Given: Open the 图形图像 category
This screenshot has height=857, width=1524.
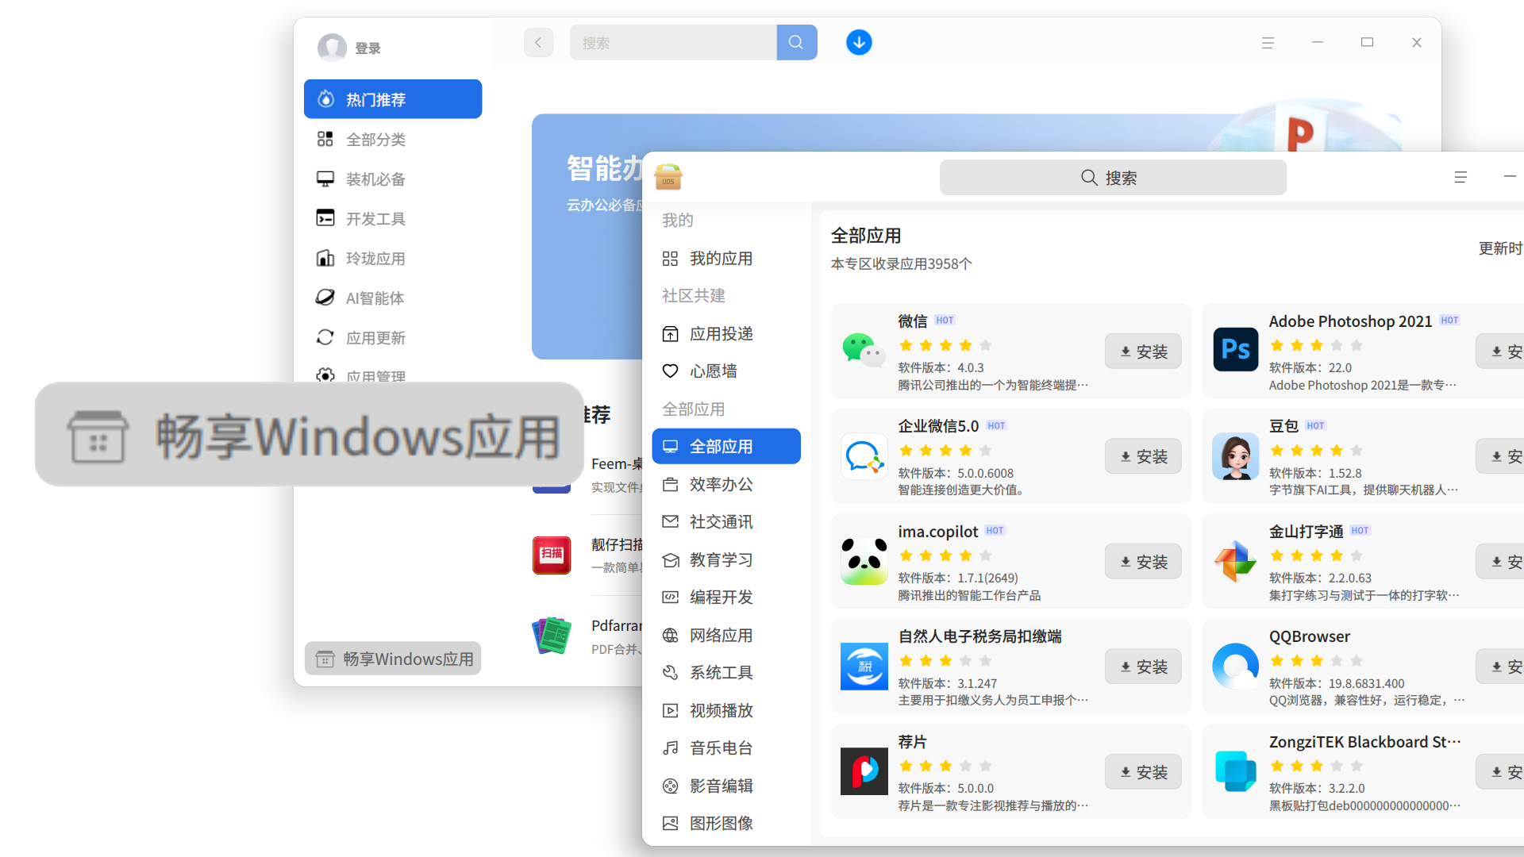Looking at the screenshot, I should point(721,823).
